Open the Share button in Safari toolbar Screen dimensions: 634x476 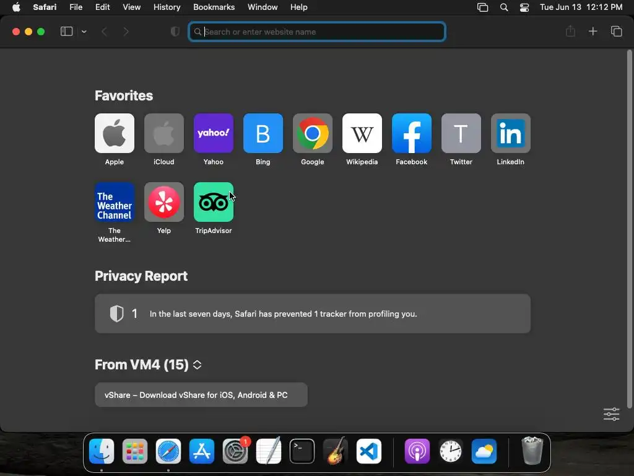point(570,31)
